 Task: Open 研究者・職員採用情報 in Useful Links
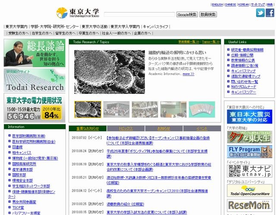tap(247, 50)
